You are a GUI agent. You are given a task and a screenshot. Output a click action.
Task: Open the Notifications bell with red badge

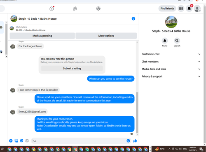189,9
